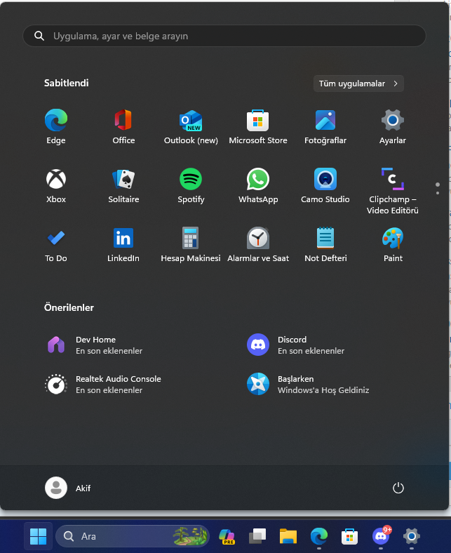
Task: Click the power button icon
Action: (x=398, y=488)
